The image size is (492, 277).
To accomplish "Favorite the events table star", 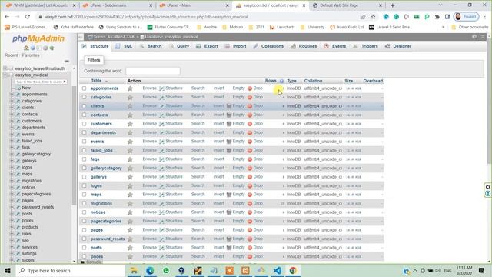I will 130,142.
